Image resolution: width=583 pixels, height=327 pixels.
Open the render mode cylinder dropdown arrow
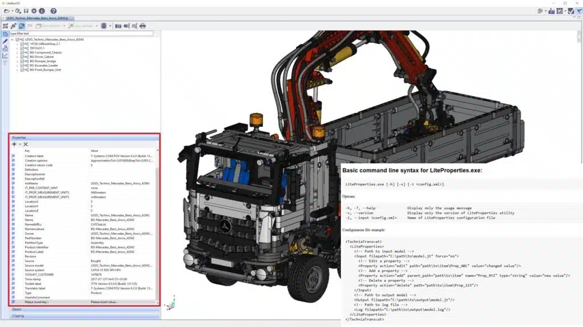[x=110, y=26]
